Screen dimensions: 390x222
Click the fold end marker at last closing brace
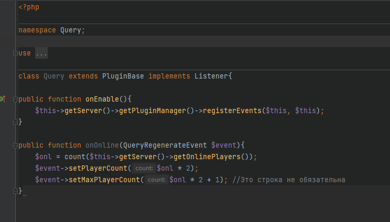pyautogui.click(x=14, y=191)
